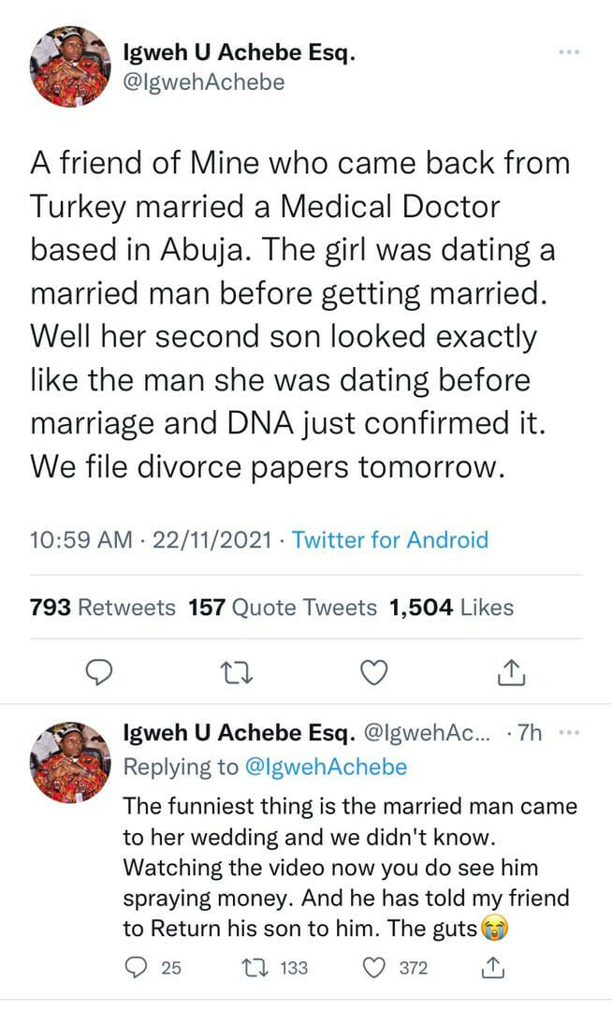Open the Twitter for Android source link
Image resolution: width=612 pixels, height=1011 pixels.
click(x=390, y=540)
